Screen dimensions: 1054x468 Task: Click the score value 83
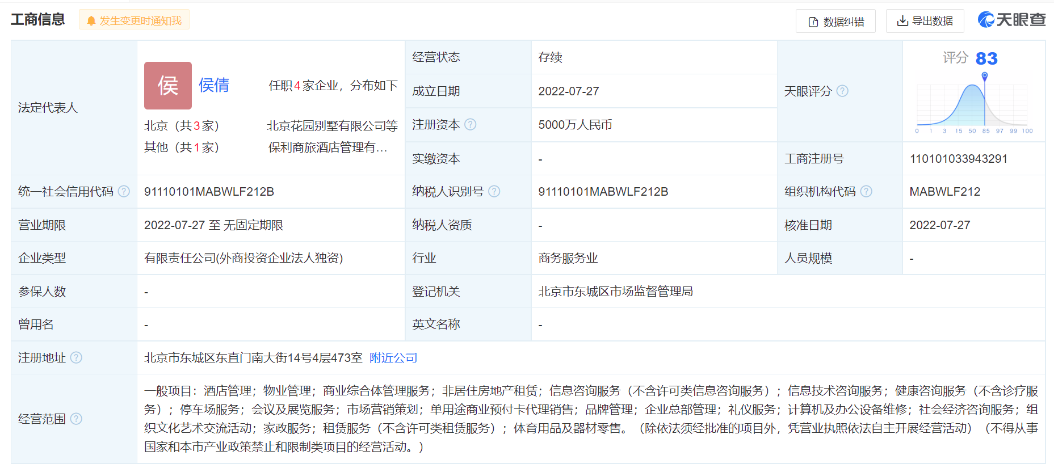coord(986,58)
